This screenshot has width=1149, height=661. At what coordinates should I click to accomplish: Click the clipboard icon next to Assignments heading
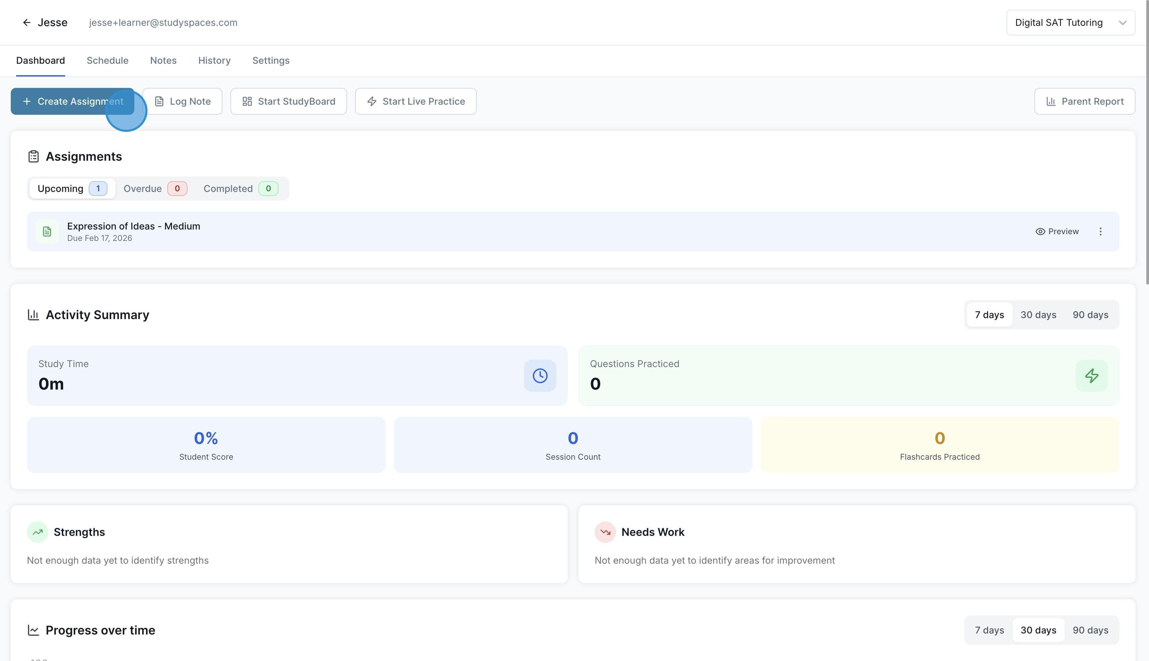[33, 157]
